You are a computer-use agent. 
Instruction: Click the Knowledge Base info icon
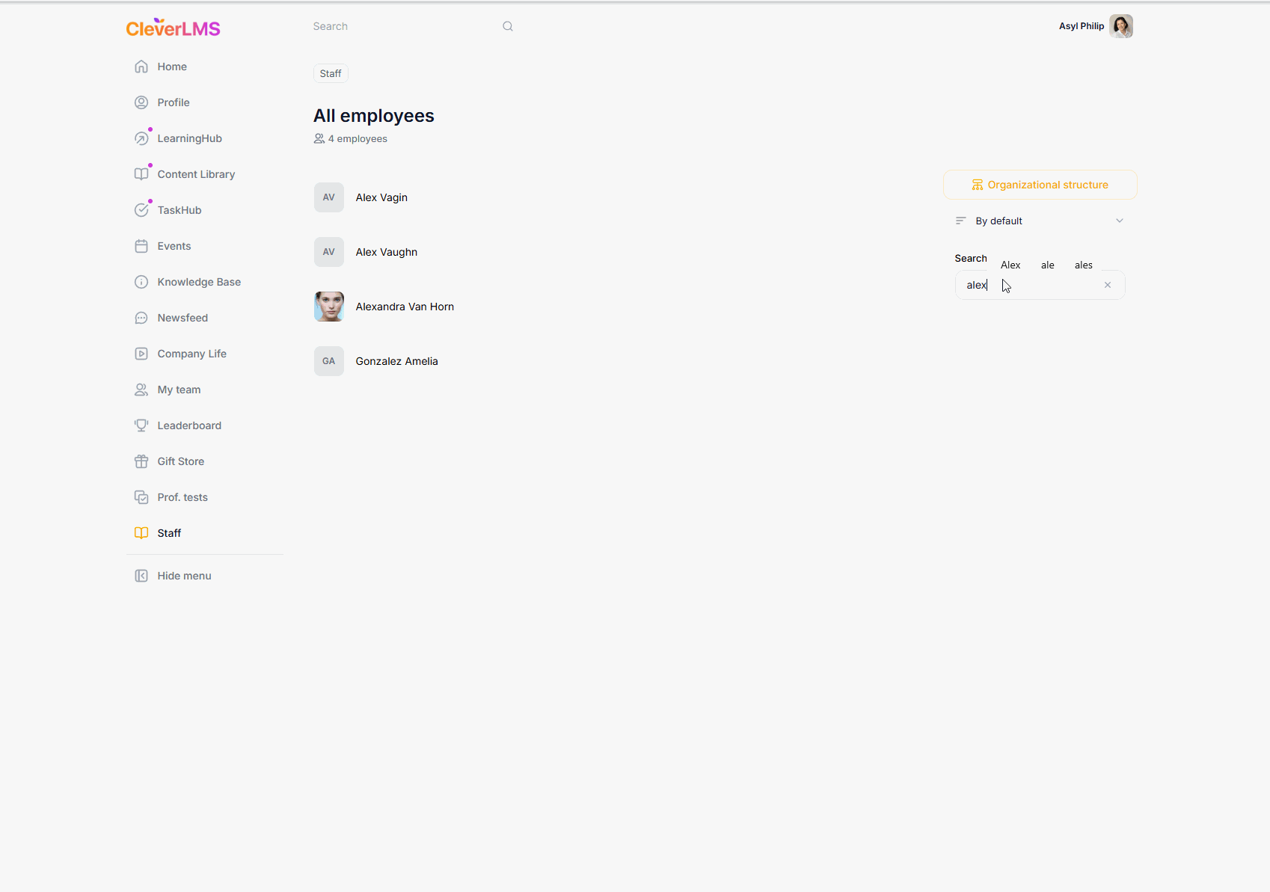point(141,282)
